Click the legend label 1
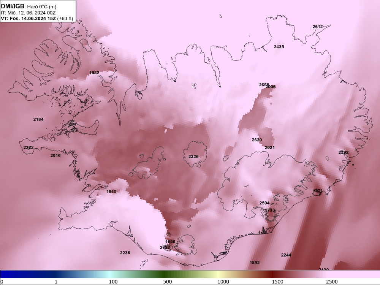Image resolution: width=380 pixels, height=285 pixels. click(56, 282)
